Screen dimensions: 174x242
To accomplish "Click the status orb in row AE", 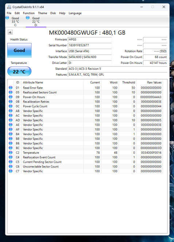I will (11, 125).
